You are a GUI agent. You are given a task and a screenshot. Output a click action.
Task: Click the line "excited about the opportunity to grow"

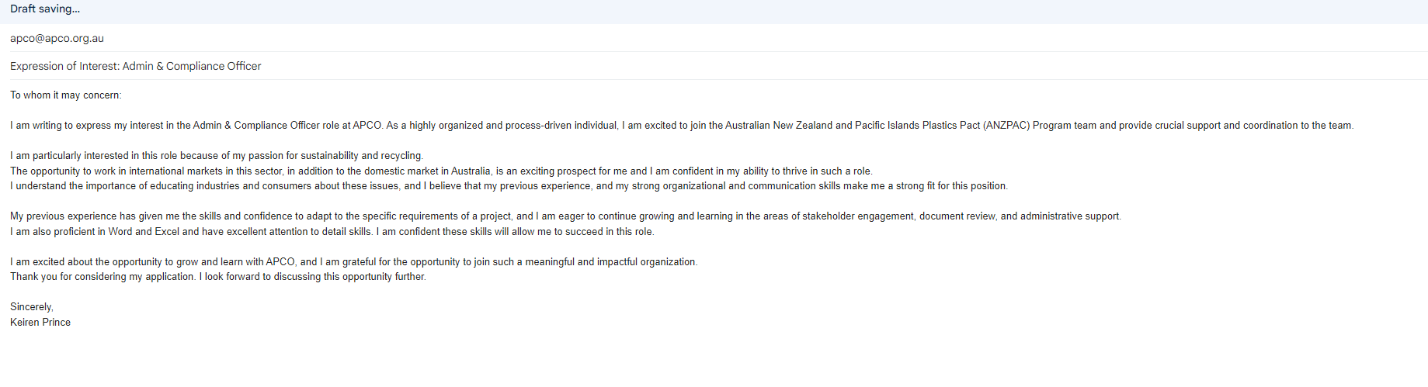tap(353, 262)
